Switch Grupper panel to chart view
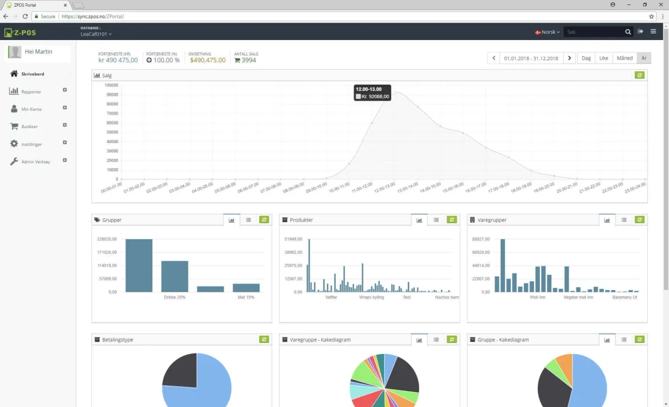The height and width of the screenshot is (407, 669). [231, 220]
